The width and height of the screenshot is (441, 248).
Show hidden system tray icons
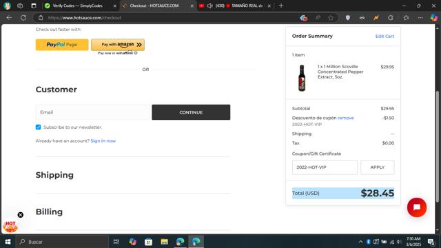(360, 242)
